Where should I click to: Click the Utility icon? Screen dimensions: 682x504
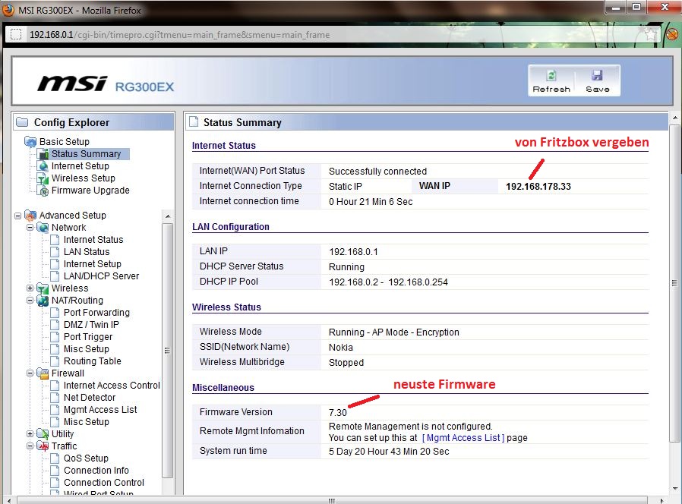43,434
